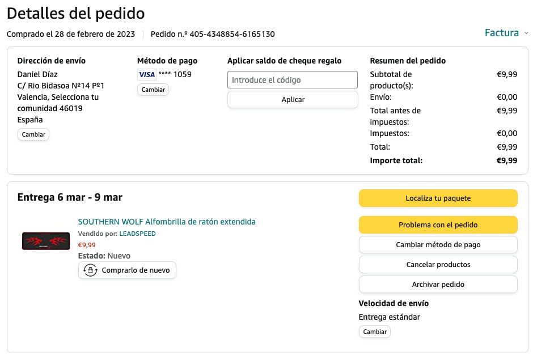
Task: Click Comprarlo de nuevo button
Action: pyautogui.click(x=128, y=270)
